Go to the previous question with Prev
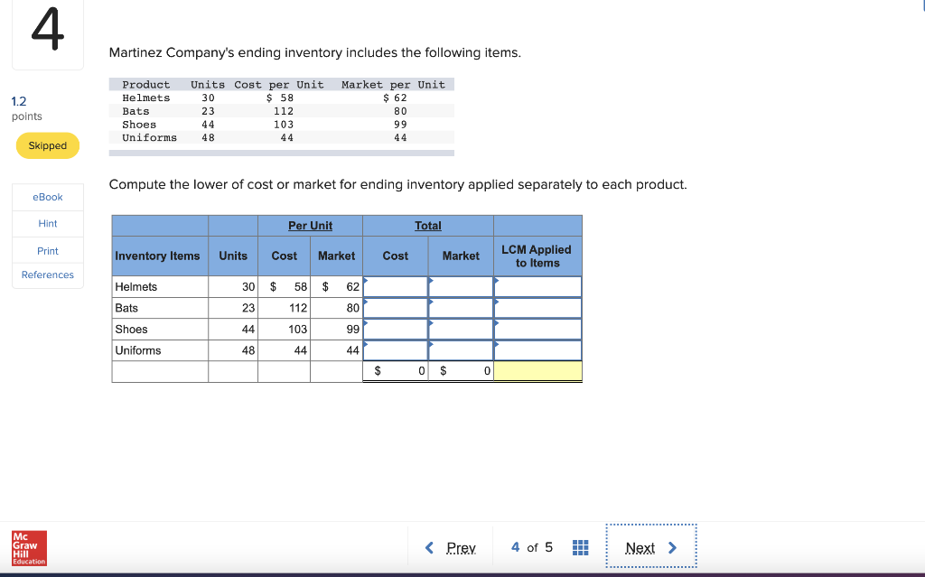Viewport: 925px width, 577px height. pos(451,548)
